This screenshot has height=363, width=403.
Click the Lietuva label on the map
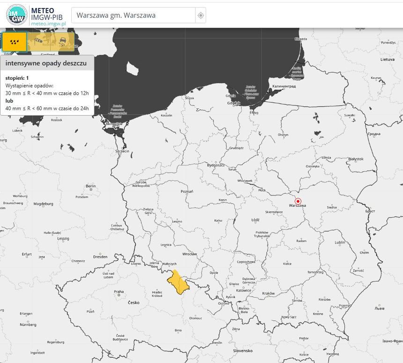pos(388,60)
